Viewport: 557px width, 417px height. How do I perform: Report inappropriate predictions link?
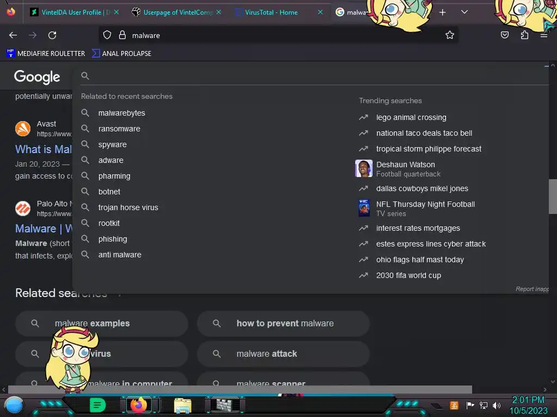pos(532,289)
